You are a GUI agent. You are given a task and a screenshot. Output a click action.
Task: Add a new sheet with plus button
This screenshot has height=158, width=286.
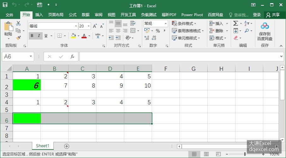pyautogui.click(x=67, y=146)
